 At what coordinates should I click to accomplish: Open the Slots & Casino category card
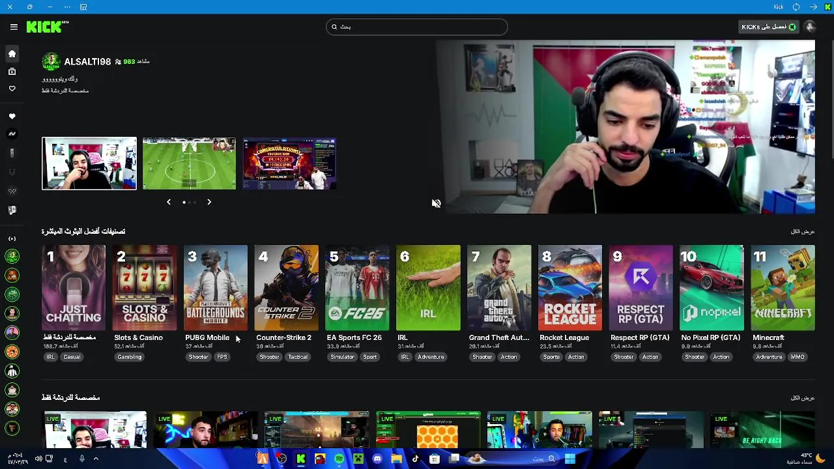145,288
